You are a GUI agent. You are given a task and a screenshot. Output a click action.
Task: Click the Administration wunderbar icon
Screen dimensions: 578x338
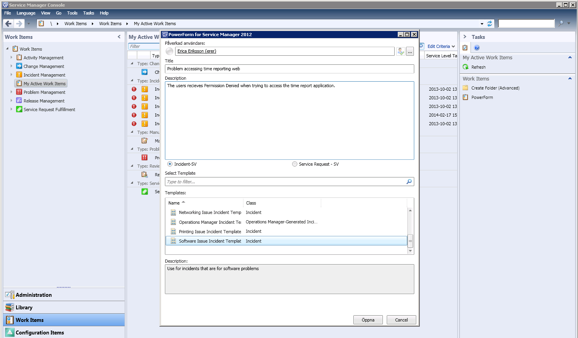coord(9,295)
